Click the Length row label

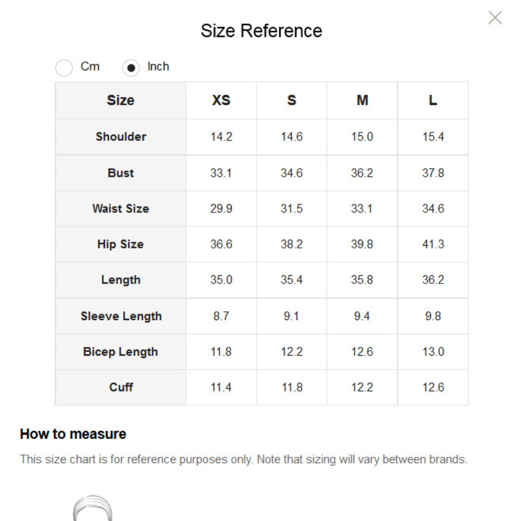pos(121,280)
